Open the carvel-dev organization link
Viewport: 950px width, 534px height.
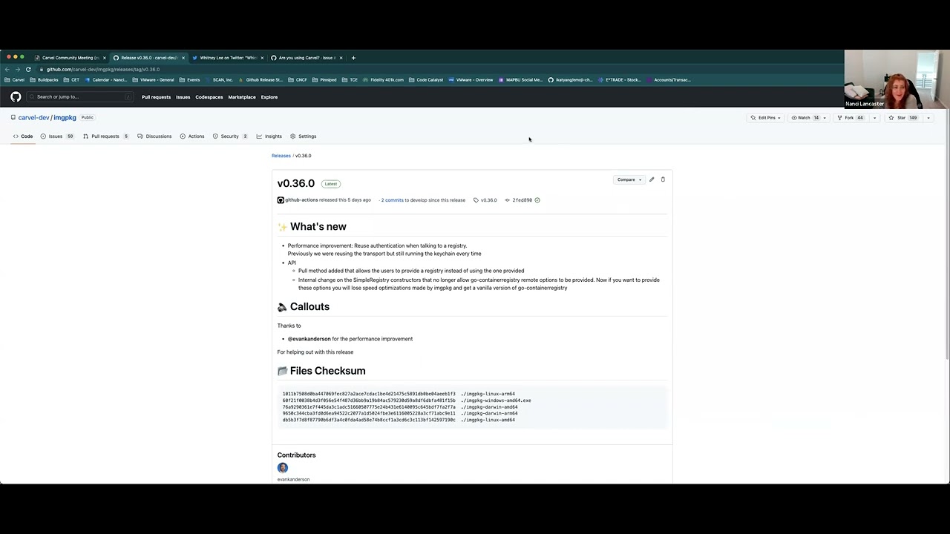coord(33,118)
